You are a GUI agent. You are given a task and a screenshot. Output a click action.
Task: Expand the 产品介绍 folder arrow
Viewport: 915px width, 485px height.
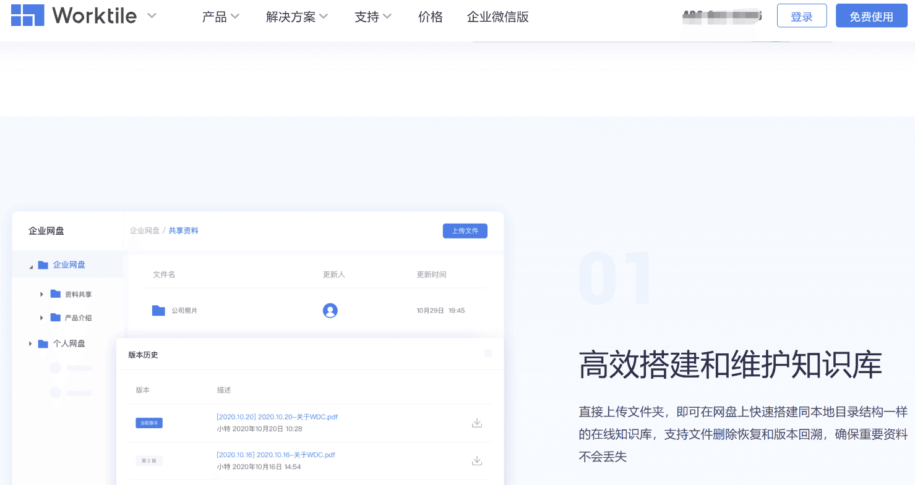click(x=41, y=318)
